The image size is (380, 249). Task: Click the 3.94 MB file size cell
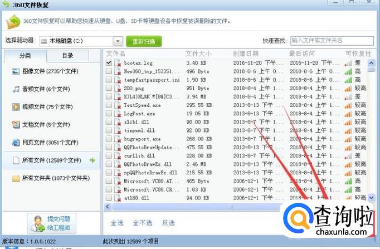tap(196, 96)
